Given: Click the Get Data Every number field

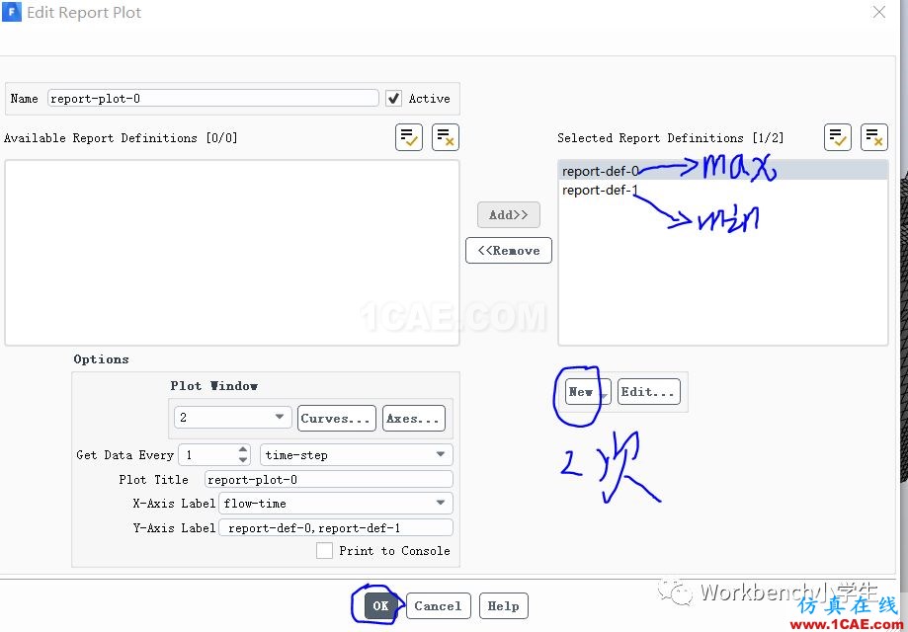Looking at the screenshot, I should [x=208, y=455].
